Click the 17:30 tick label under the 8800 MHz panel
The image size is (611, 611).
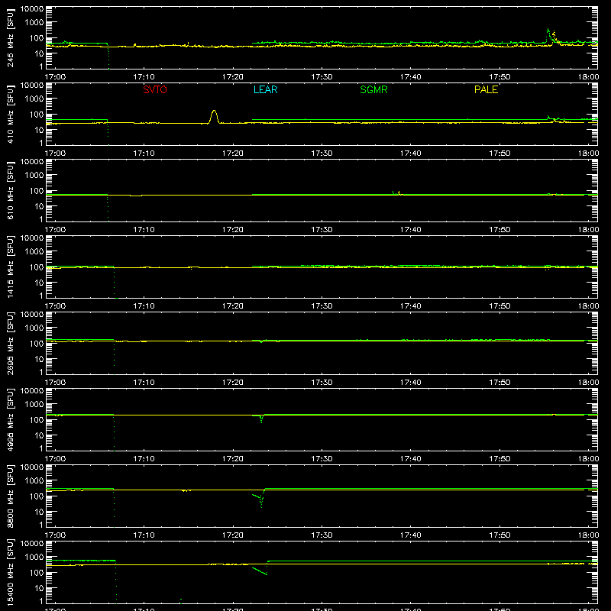pos(322,535)
